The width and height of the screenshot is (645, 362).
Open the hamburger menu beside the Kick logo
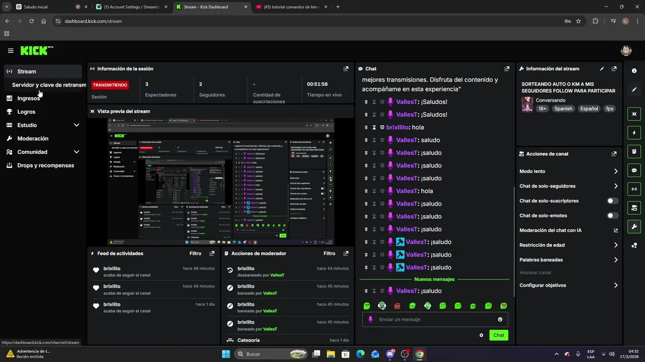coord(11,51)
